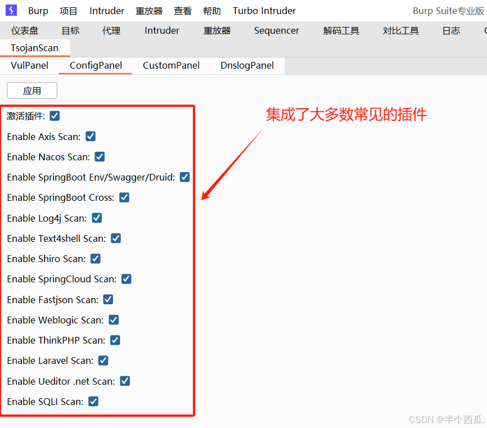Click the 'Enable Nacos Scan:' label text
Viewport: 487px width, 428px height.
(49, 157)
